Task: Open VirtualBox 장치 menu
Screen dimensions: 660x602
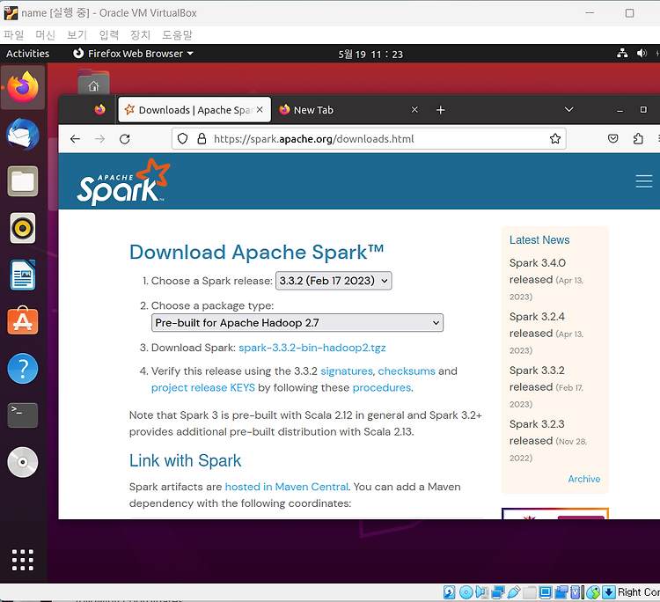Action: (x=140, y=35)
